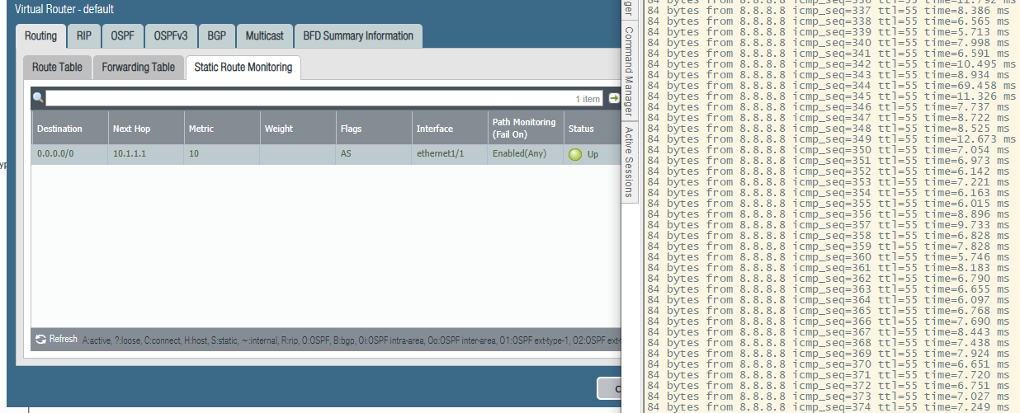Click the metric value 10 cell

(x=221, y=154)
